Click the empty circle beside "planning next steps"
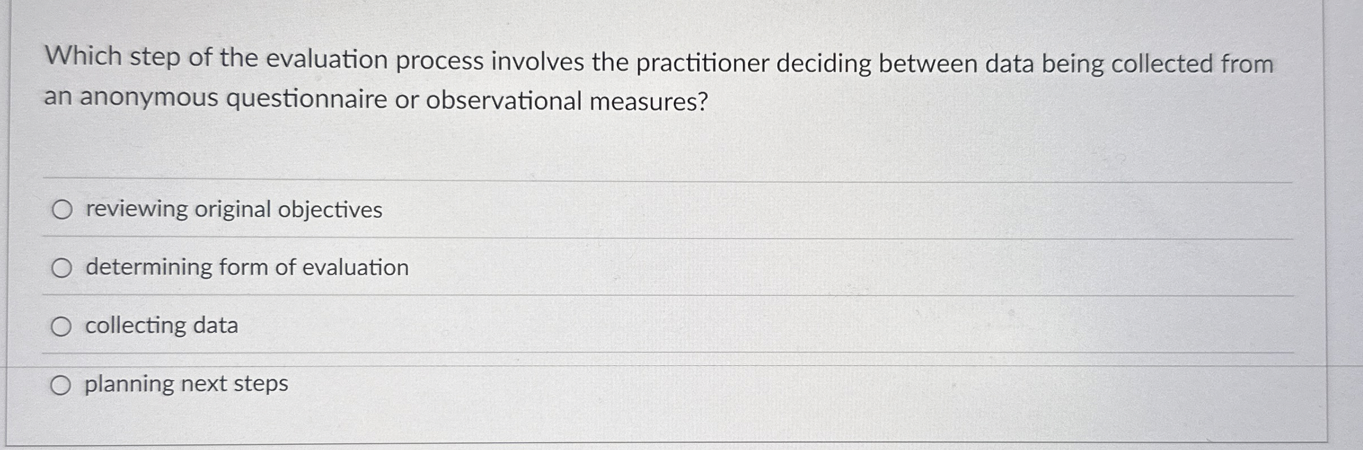The image size is (1363, 450). [63, 384]
